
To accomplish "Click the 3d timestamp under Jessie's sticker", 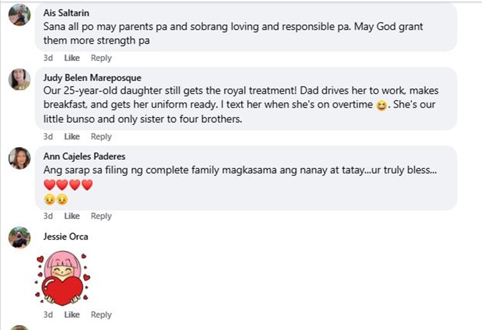I will coord(48,315).
